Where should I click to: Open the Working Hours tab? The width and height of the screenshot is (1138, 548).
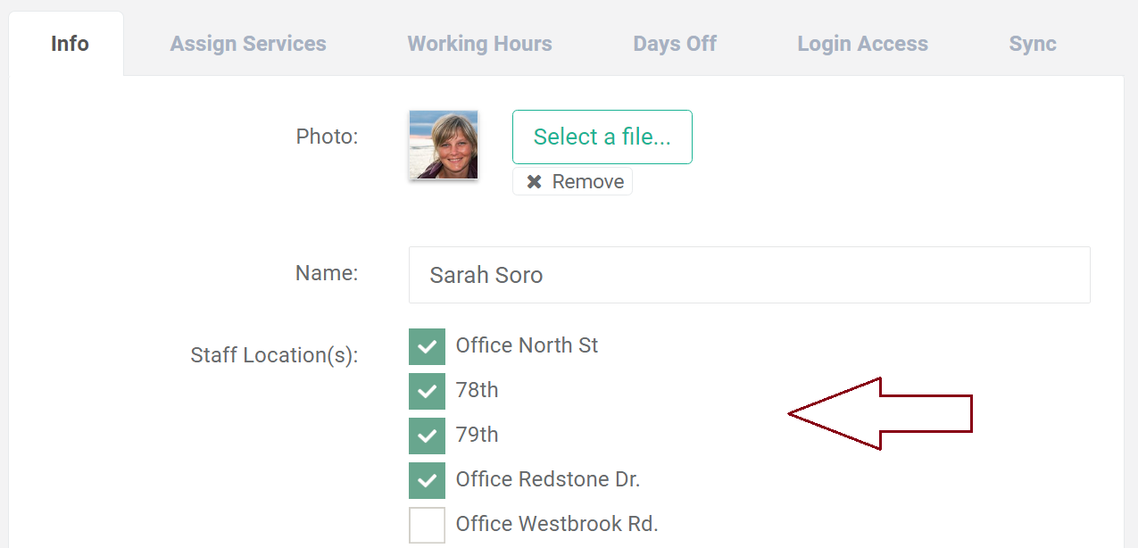(x=479, y=43)
